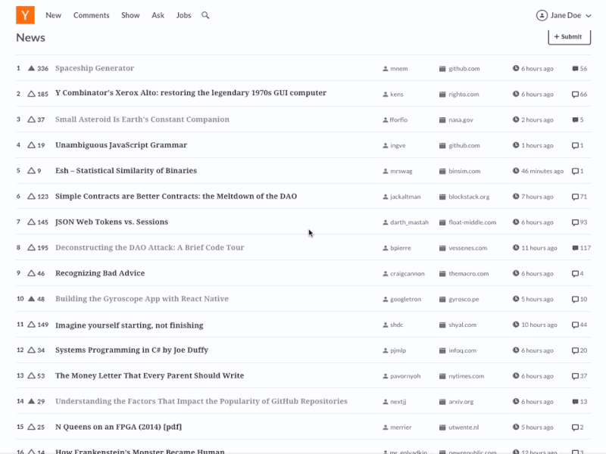Open the search icon in the navbar
The height and width of the screenshot is (454, 606).
click(205, 15)
